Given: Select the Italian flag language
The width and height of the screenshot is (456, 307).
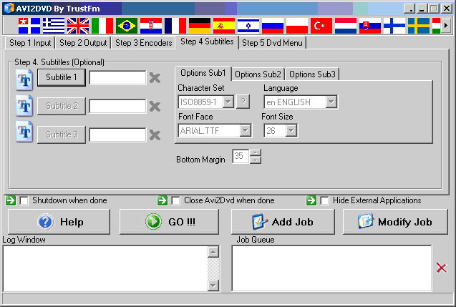Looking at the screenshot, I should [102, 26].
